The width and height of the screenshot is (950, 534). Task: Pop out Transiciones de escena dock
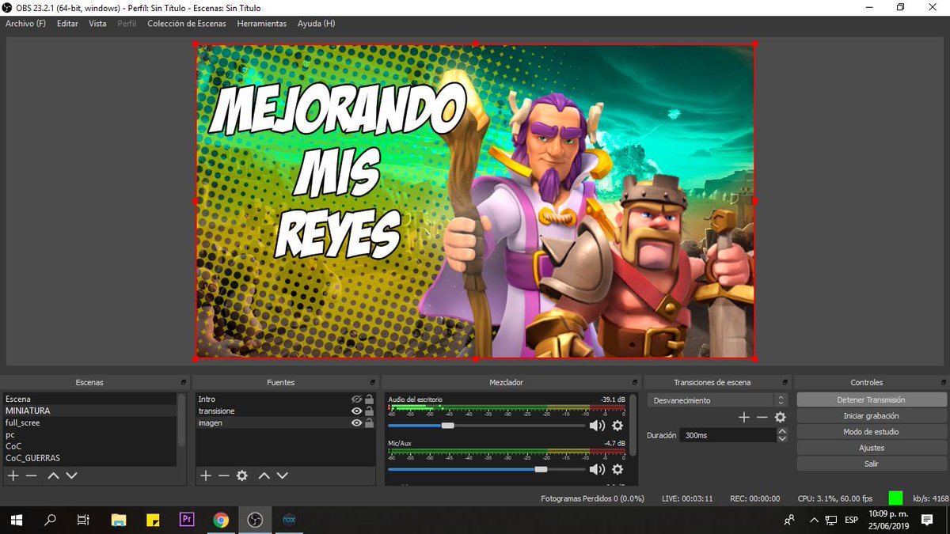tap(784, 382)
